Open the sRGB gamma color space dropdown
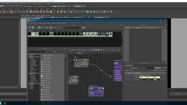The image size is (187, 105). tap(103, 17)
